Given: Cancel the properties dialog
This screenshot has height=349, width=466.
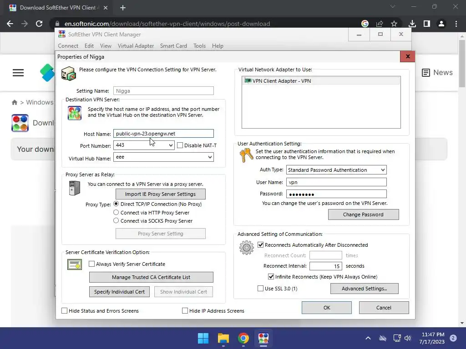Looking at the screenshot, I should coord(384,308).
